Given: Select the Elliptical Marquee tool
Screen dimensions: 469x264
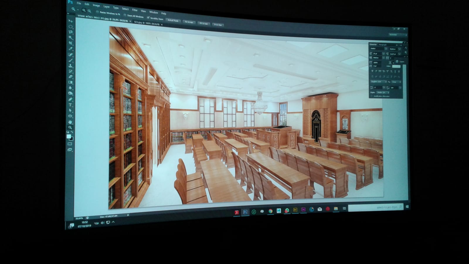Looking at the screenshot, I should (x=70, y=27).
